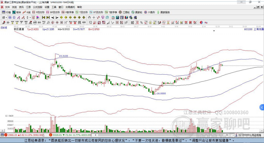Viewport: 264px width, 143px height.
Task: Click the blue infinity loop icon
Action: pyautogui.click(x=206, y=22)
